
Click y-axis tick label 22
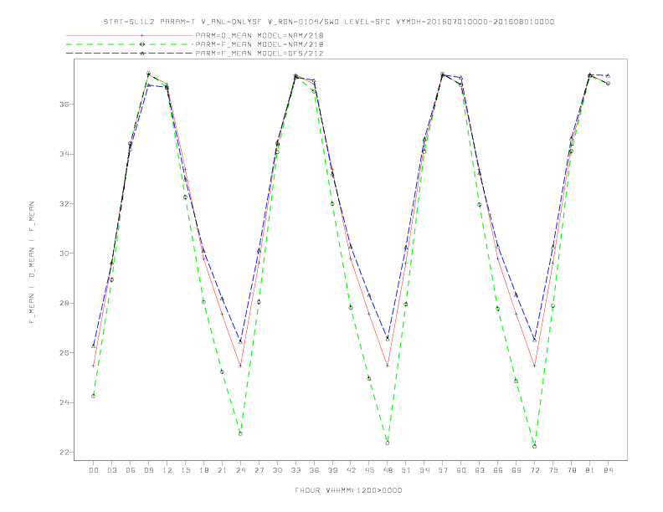[64, 453]
